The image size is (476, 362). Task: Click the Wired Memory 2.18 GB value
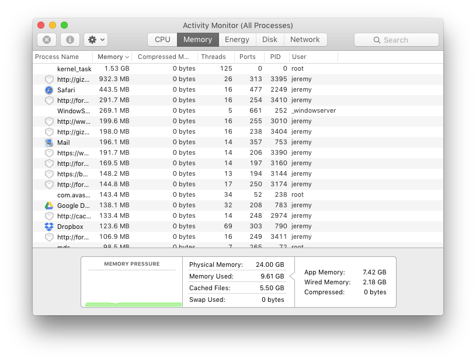click(374, 282)
